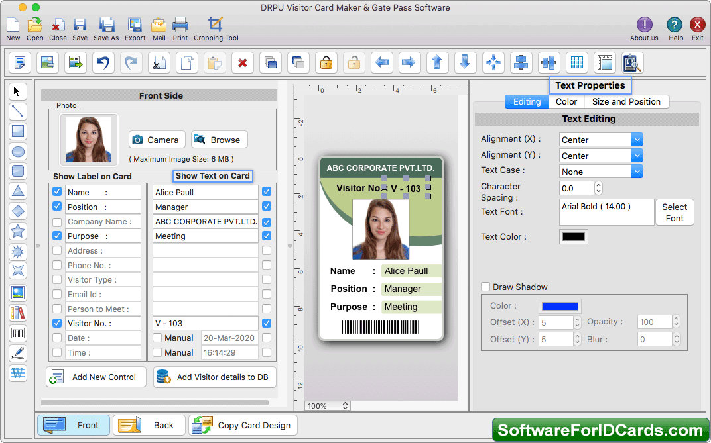Click the red X delete icon
Screen dimensions: 711x443
point(243,62)
